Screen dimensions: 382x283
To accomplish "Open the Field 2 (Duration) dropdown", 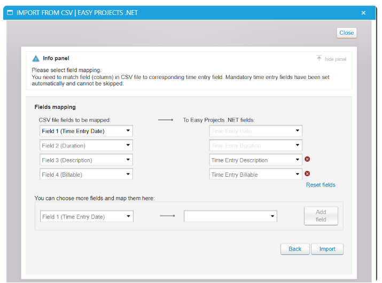I will [86, 146].
